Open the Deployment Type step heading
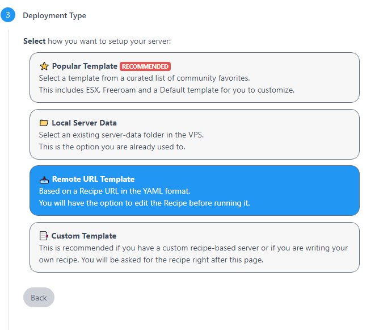Viewport: 379px width, 330px height. (54, 15)
